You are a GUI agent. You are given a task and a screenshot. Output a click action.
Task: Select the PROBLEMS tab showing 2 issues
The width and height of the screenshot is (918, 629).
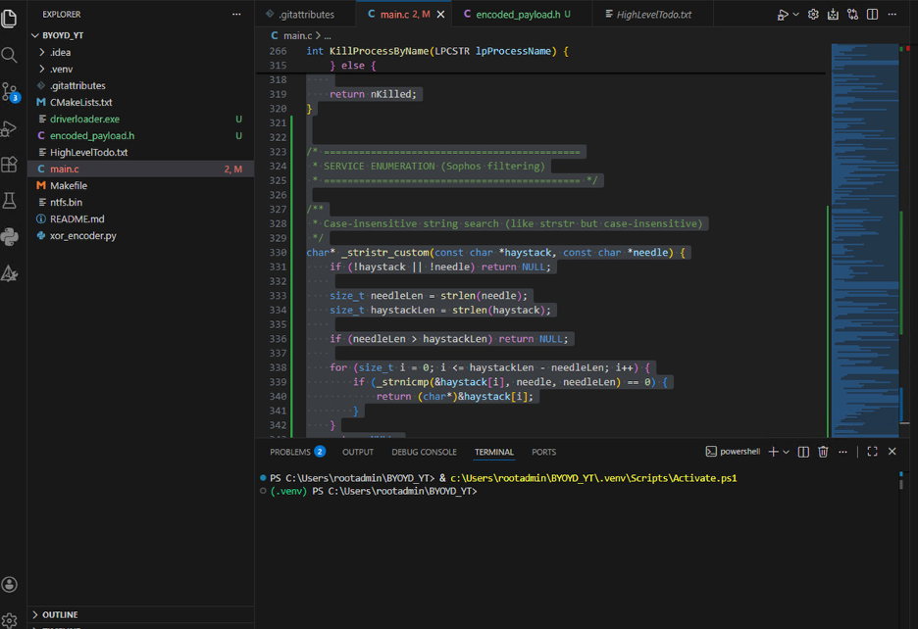pyautogui.click(x=296, y=452)
